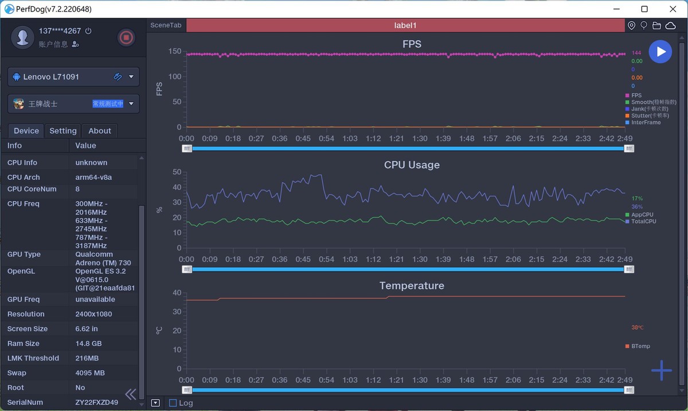The width and height of the screenshot is (688, 411).
Task: Open the bottom panel dropdown arrow box
Action: pyautogui.click(x=155, y=403)
